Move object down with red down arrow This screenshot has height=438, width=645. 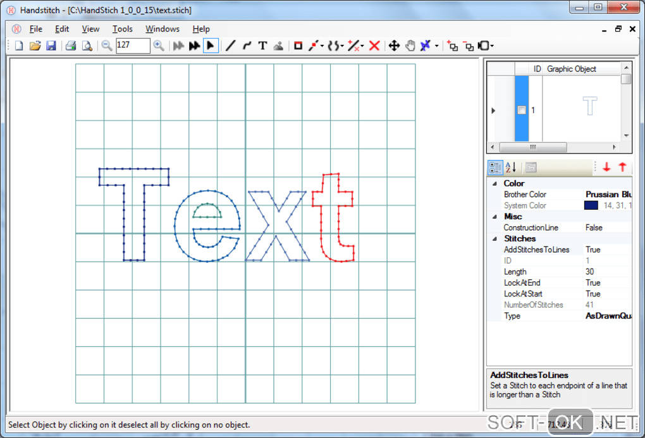coord(606,167)
